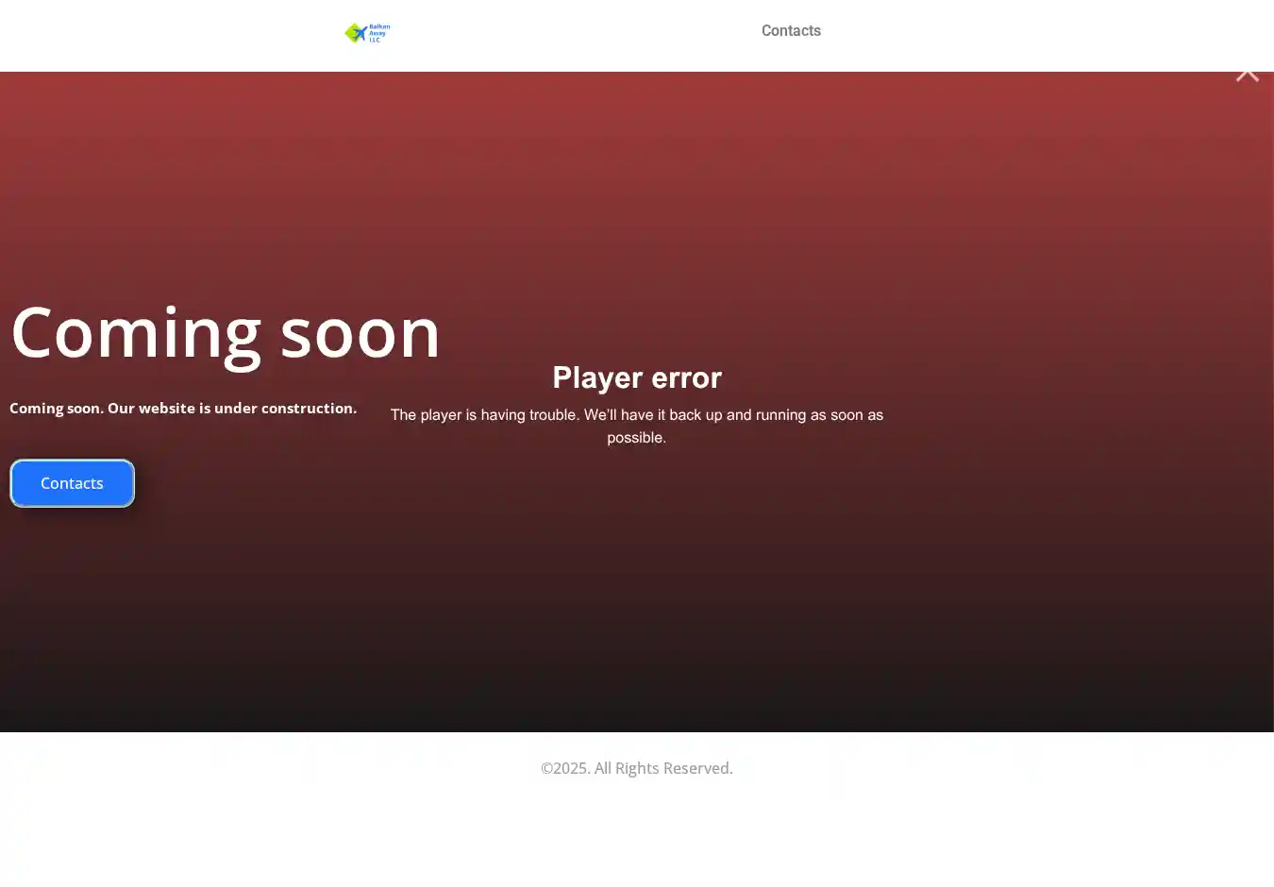Click the word "soon" in the heading
The image size is (1274, 887).
pos(360,332)
